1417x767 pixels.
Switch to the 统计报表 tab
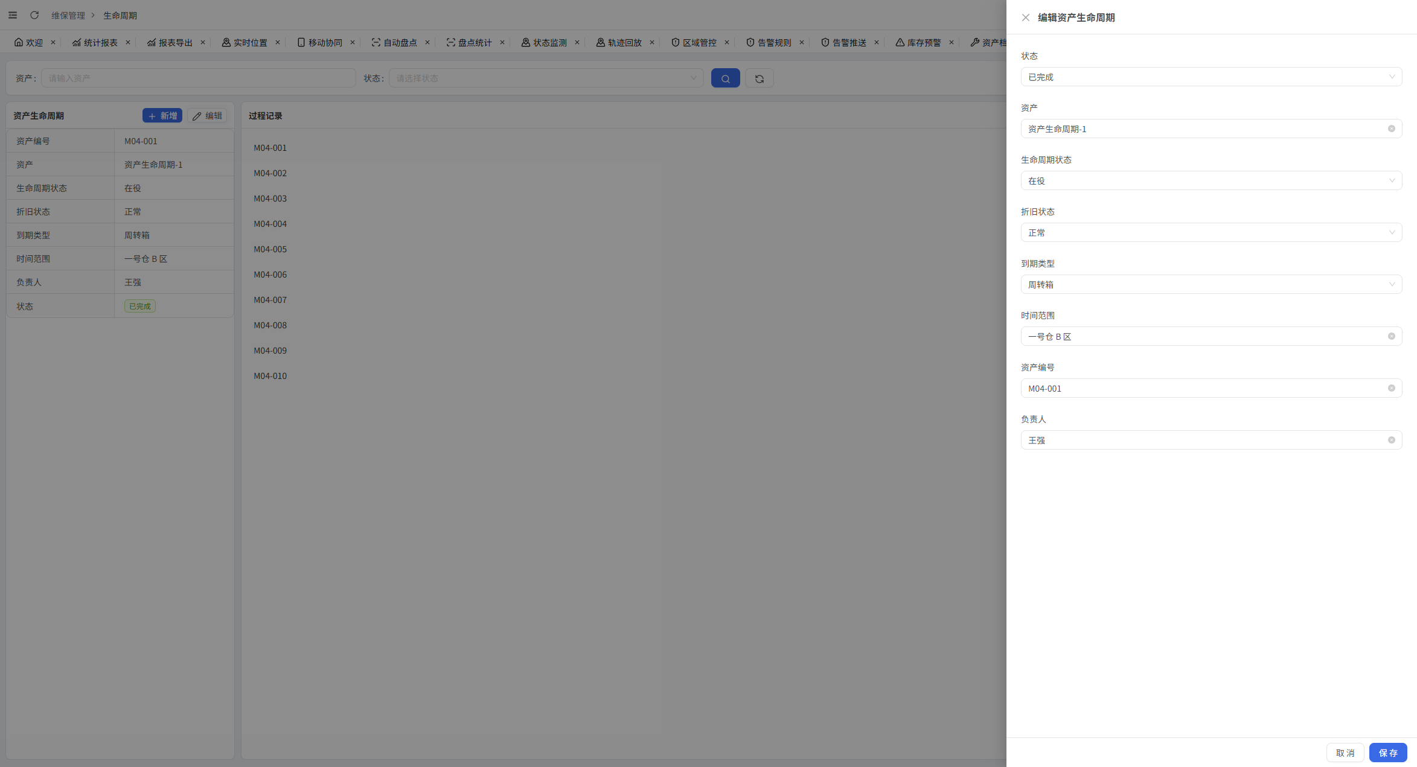click(95, 42)
